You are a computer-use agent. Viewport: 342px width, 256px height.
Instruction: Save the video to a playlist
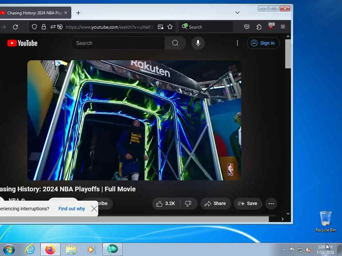[x=248, y=204]
